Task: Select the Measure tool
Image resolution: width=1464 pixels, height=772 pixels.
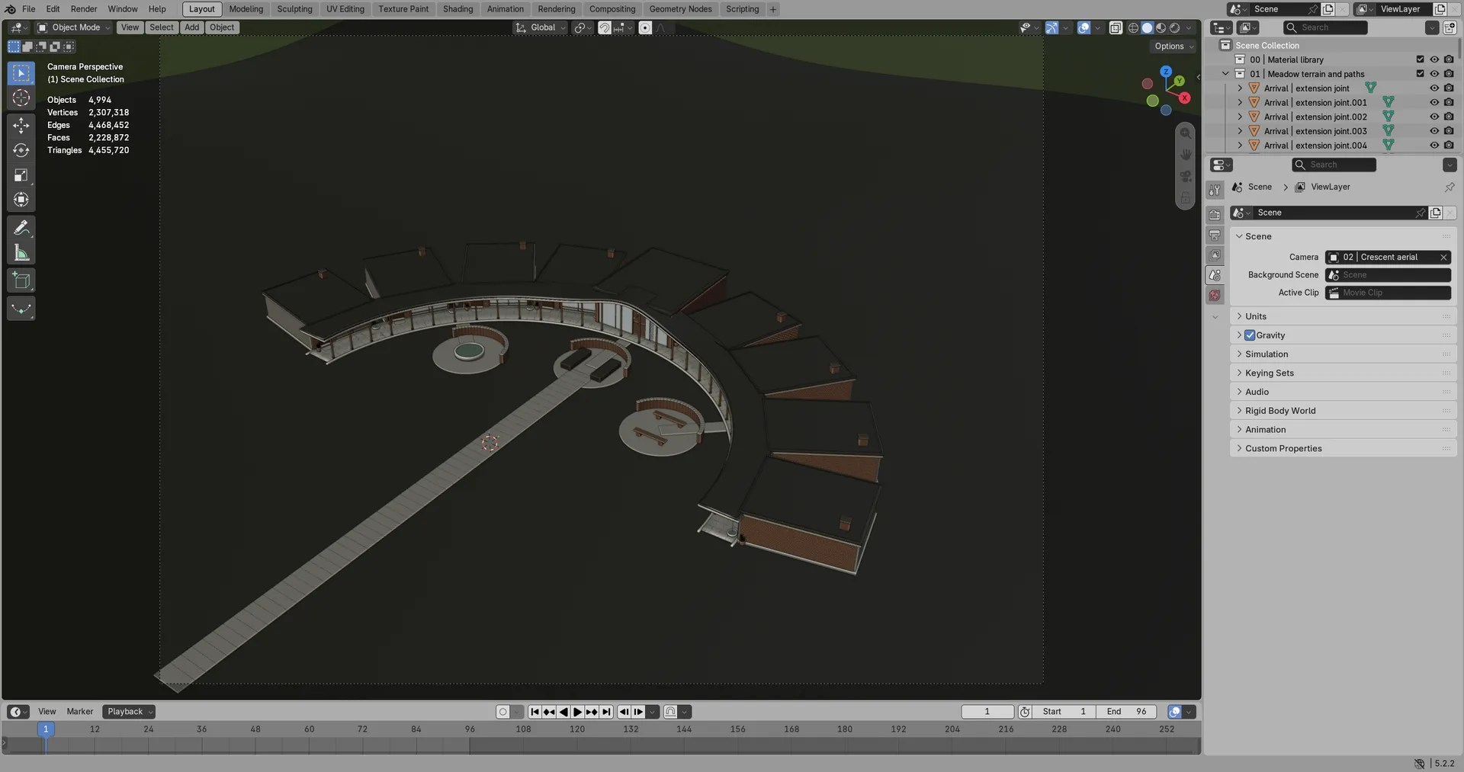Action: click(x=21, y=252)
